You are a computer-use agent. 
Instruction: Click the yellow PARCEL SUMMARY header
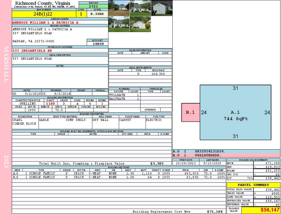[253, 185]
